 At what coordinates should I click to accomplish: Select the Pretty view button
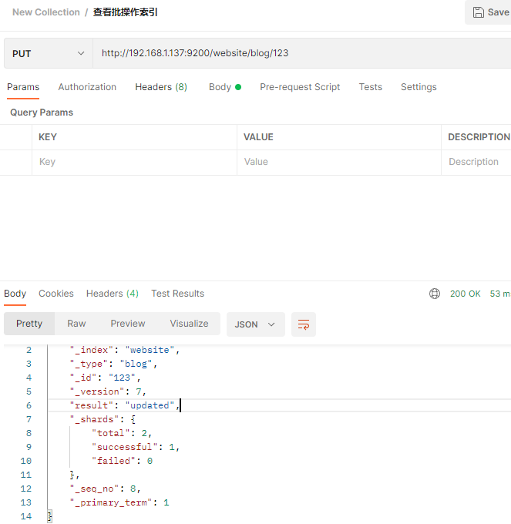(29, 324)
